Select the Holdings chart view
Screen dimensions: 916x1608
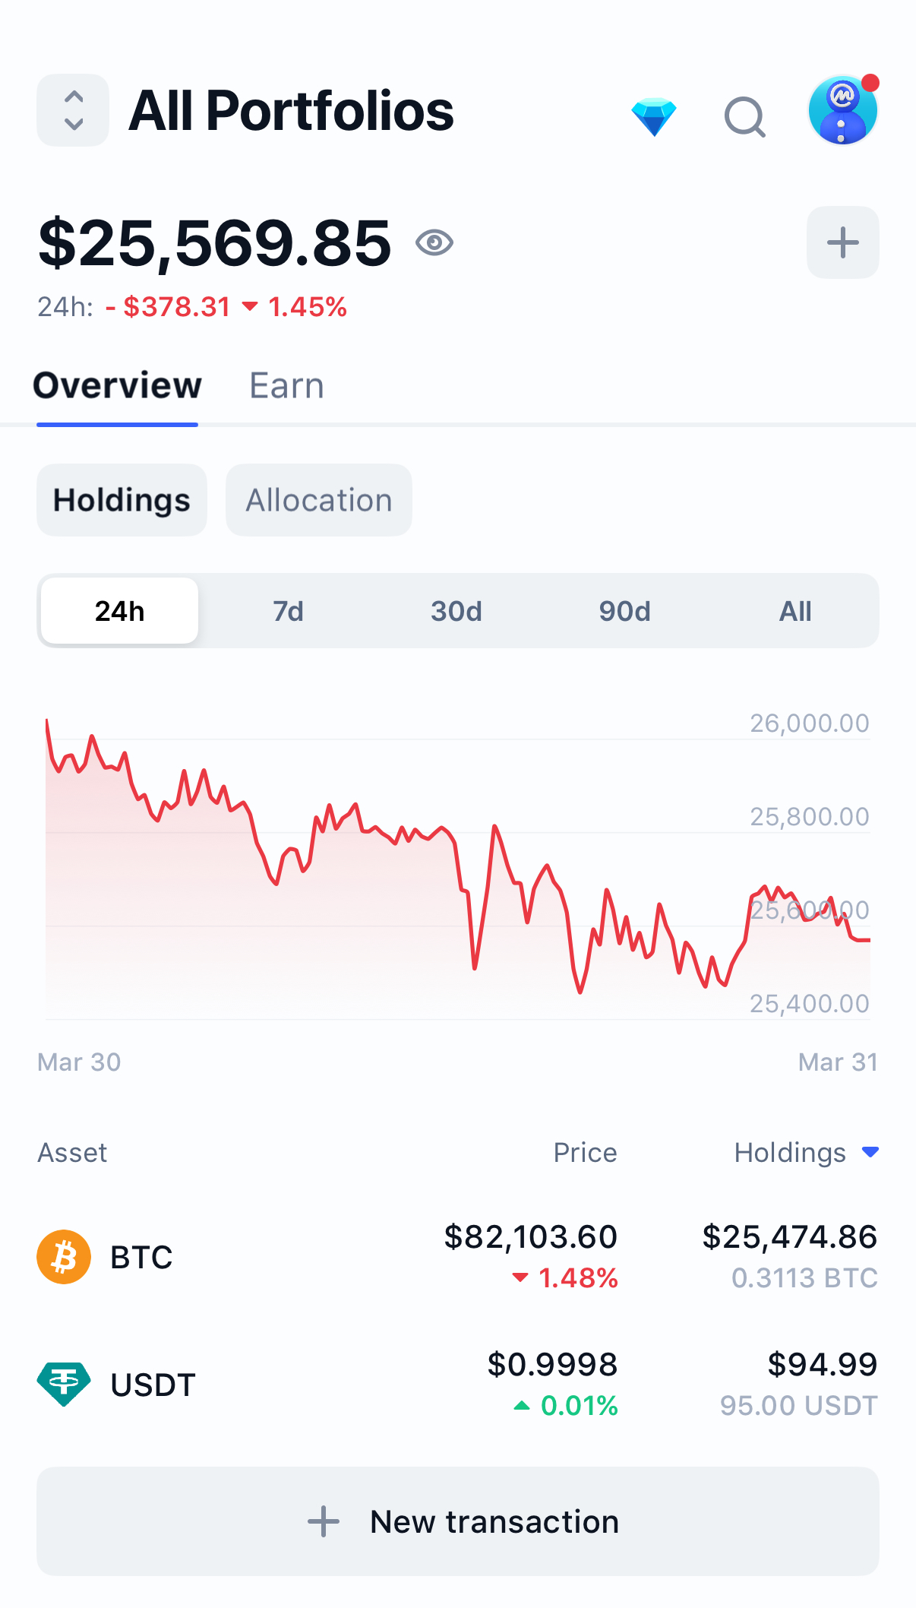click(122, 500)
